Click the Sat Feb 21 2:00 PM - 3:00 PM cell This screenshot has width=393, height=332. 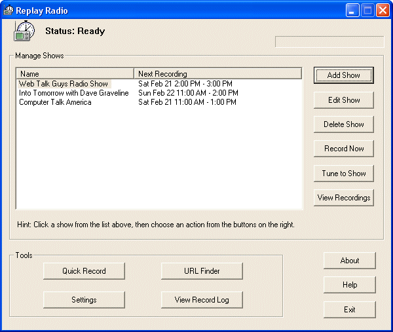[185, 83]
